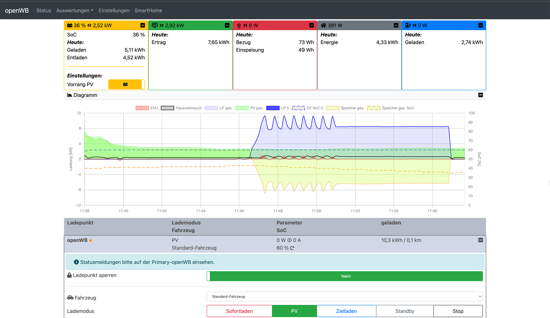Click the power pylon icon in red header
This screenshot has height=318, width=550.
pos(239,26)
